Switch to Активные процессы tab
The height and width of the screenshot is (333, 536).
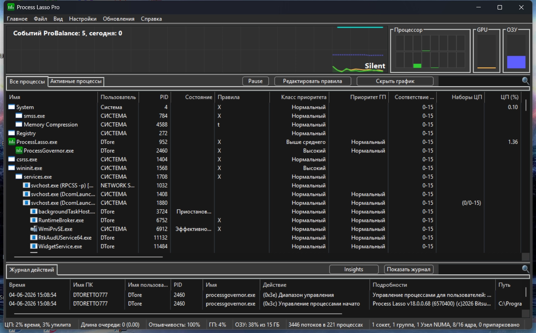point(76,81)
